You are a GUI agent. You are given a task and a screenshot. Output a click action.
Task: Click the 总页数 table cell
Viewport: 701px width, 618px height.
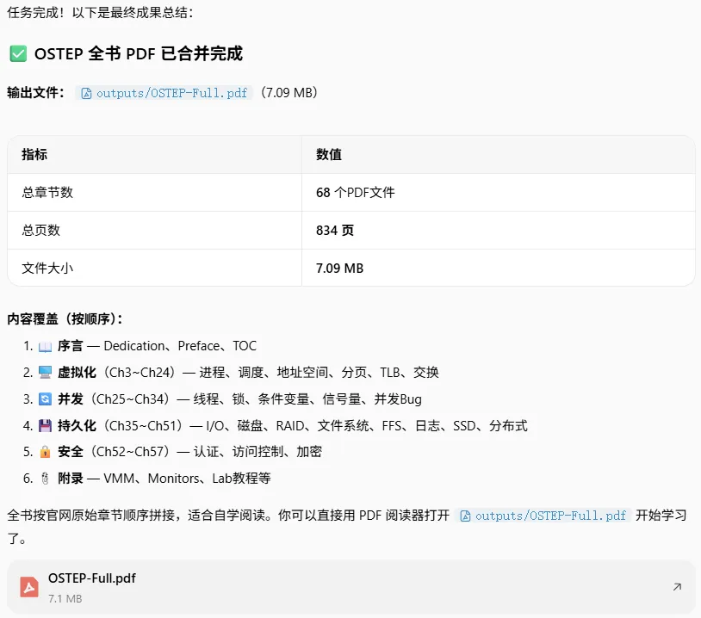(155, 230)
